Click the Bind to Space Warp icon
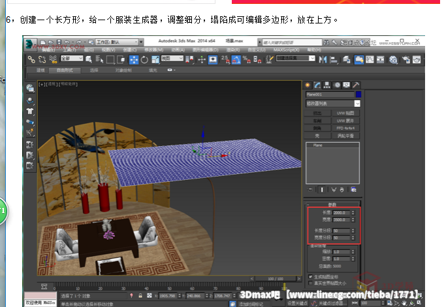The height and width of the screenshot is (307, 444). [x=53, y=59]
